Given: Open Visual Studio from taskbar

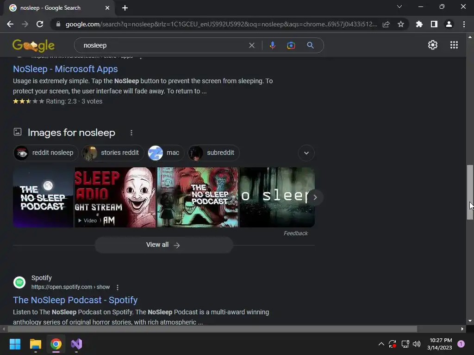Looking at the screenshot, I should click(76, 344).
